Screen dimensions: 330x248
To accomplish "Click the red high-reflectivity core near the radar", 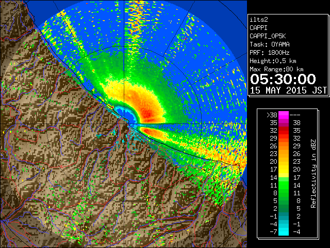I will point(148,114).
